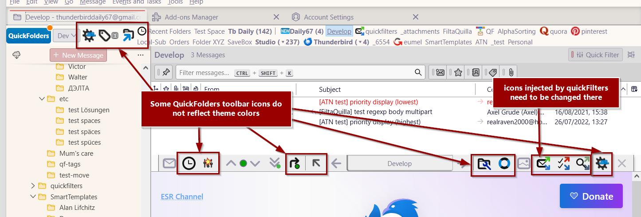Click the Donate button
This screenshot has width=641, height=217.
(591, 196)
